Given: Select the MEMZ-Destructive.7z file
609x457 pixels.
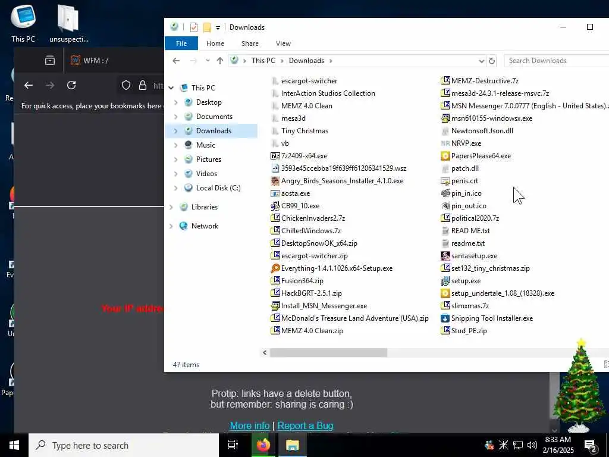Looking at the screenshot, I should coord(480,81).
